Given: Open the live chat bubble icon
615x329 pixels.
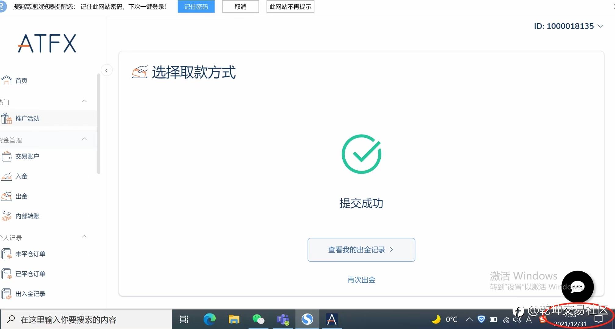Looking at the screenshot, I should coord(577,286).
